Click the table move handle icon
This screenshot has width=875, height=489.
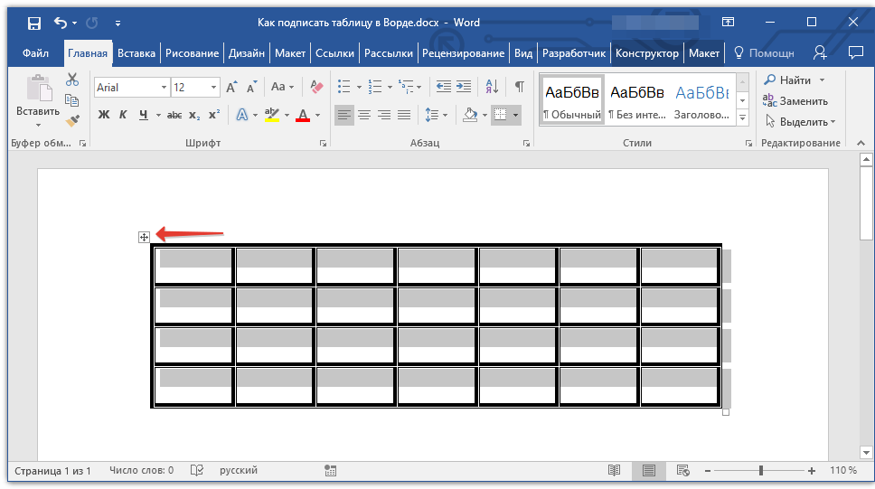point(144,237)
